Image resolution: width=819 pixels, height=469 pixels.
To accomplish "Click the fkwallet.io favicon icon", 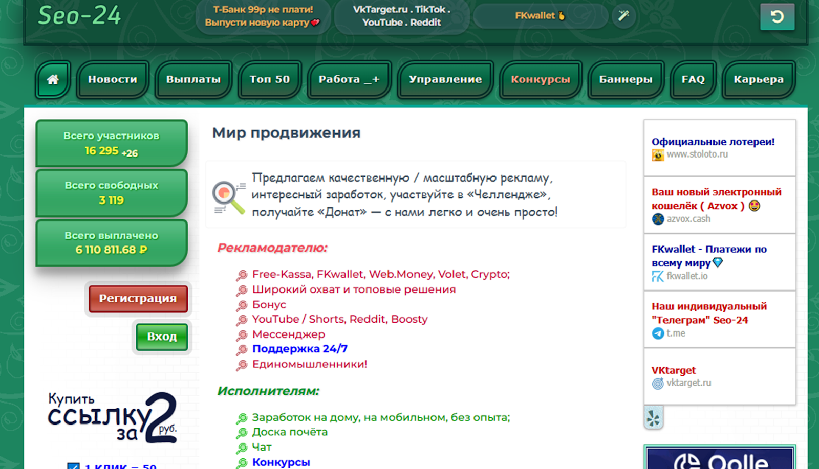I will pos(658,277).
